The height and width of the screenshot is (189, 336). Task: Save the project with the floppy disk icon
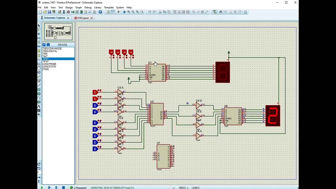pos(49,12)
